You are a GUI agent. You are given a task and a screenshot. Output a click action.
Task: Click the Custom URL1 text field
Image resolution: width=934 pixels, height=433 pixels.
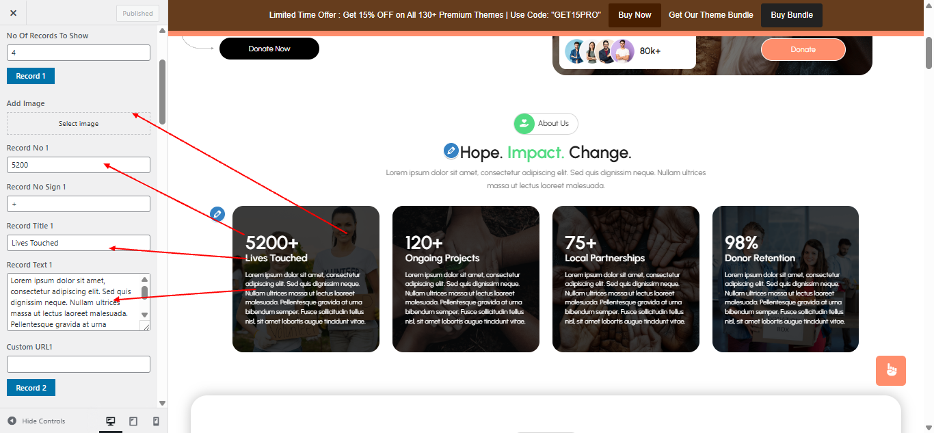(x=79, y=364)
